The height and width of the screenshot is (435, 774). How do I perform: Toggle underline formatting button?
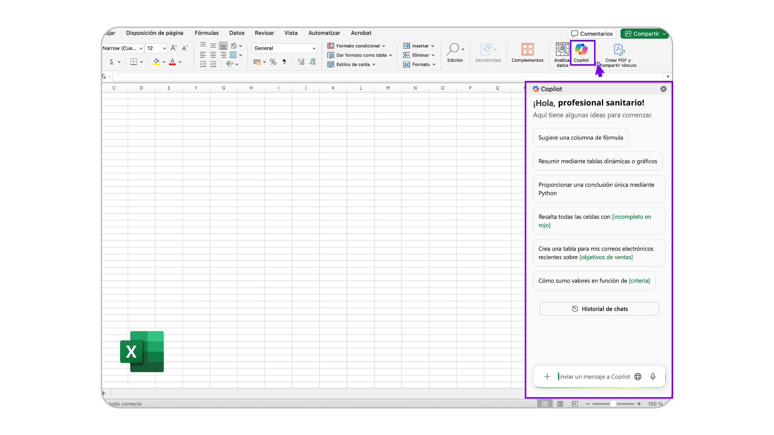coord(112,62)
